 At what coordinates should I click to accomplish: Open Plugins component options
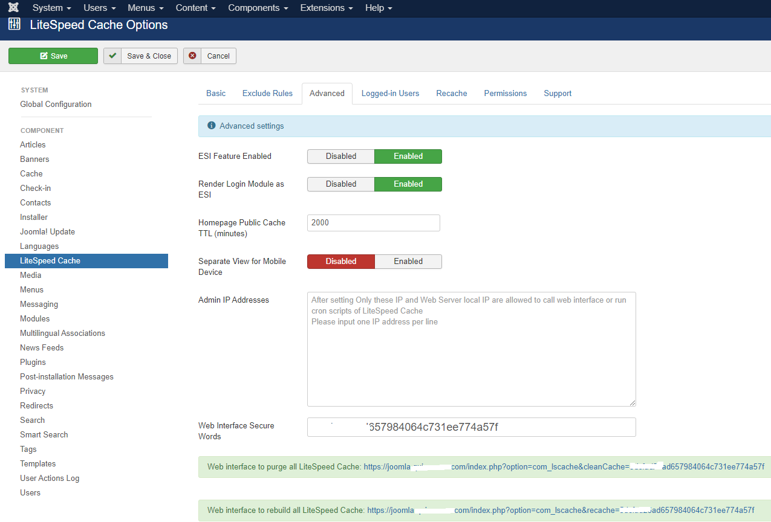coord(33,362)
